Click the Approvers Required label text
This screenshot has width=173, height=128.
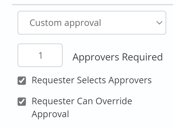click(x=117, y=57)
